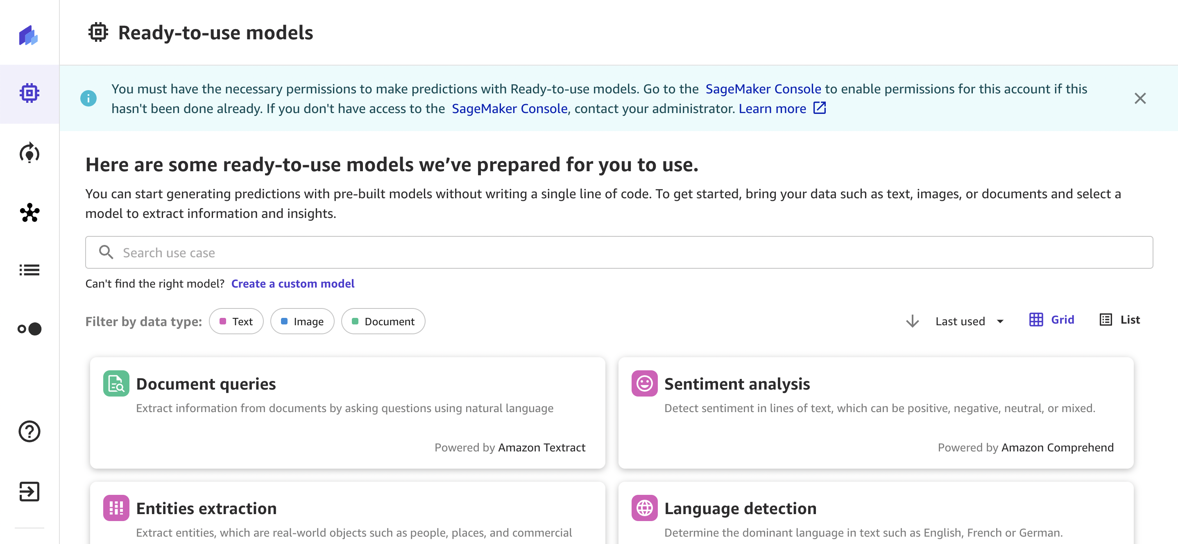The width and height of the screenshot is (1178, 544).
Task: Click the Create a custom model link
Action: point(293,283)
